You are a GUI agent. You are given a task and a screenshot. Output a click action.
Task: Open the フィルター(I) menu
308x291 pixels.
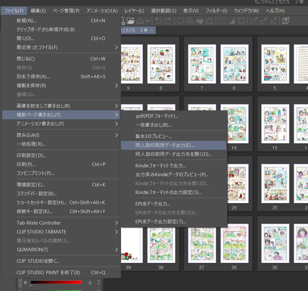[x=216, y=10]
